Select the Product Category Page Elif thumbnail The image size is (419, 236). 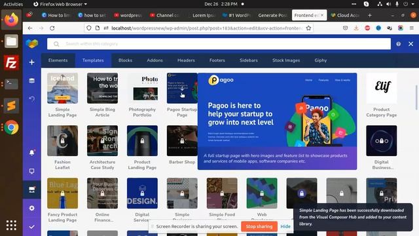pos(381,88)
